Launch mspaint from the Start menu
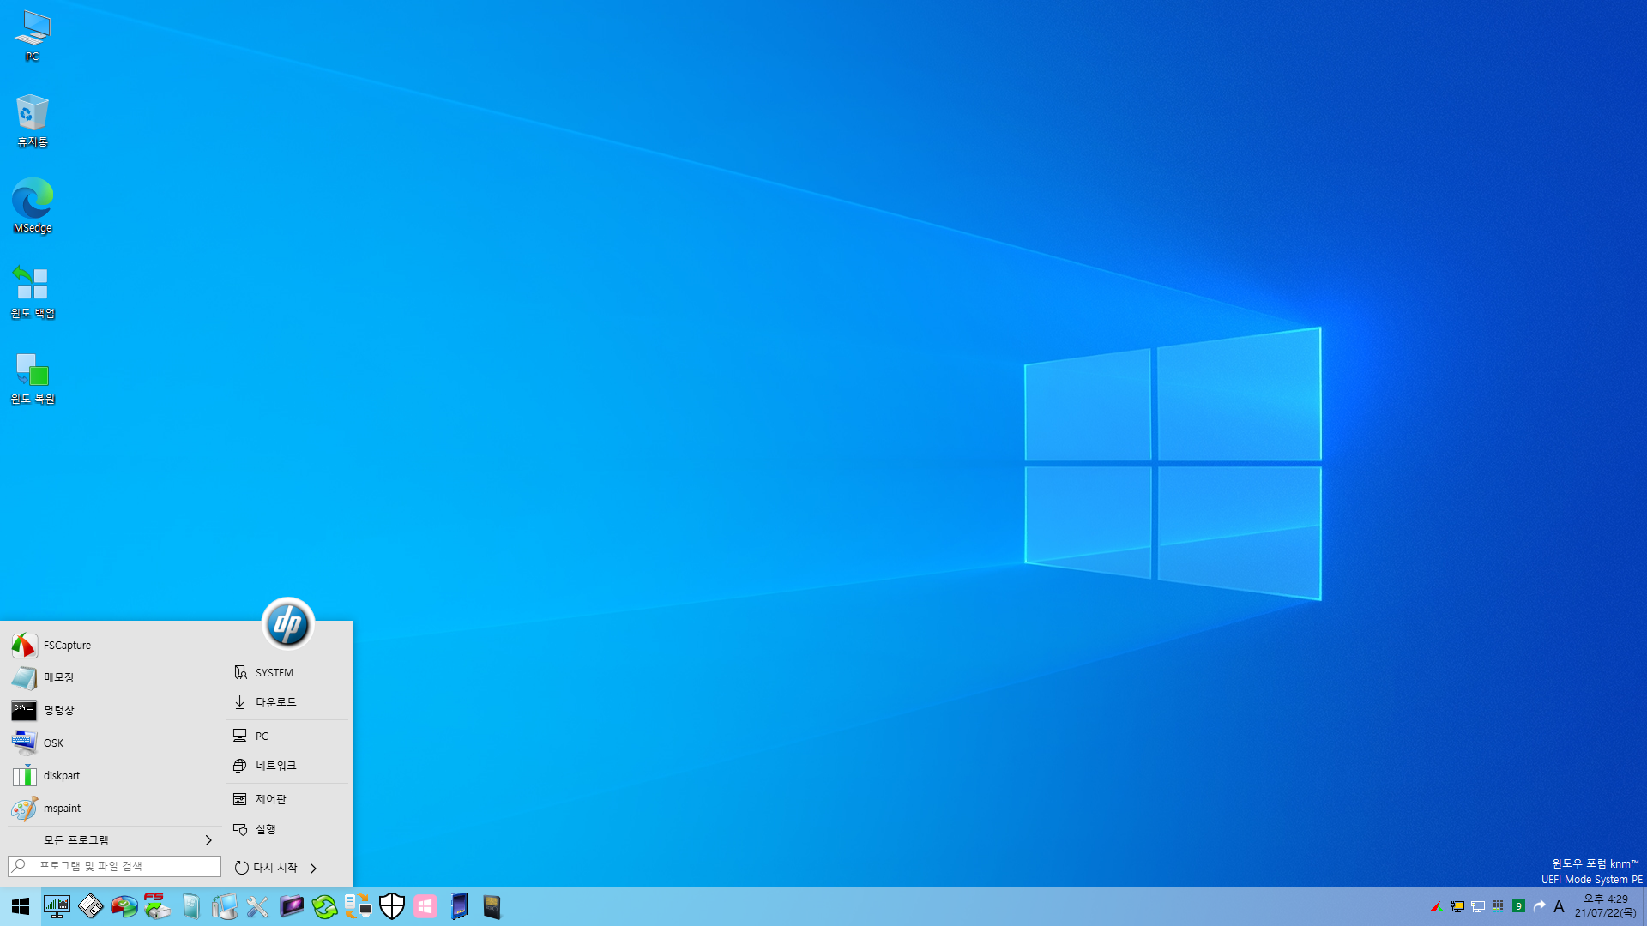1647x926 pixels. click(x=113, y=809)
